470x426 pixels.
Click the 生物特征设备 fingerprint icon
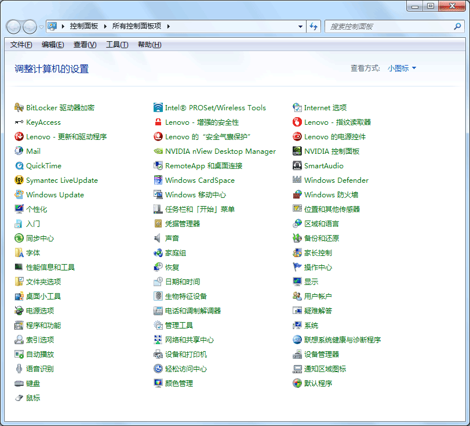click(x=158, y=296)
